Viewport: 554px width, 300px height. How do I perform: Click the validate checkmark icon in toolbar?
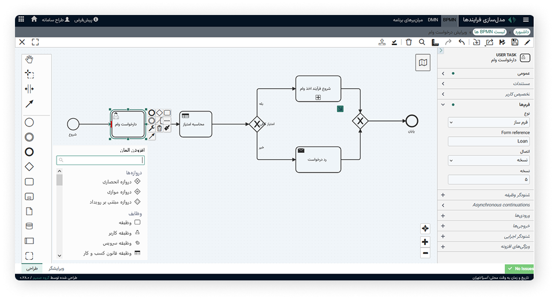pyautogui.click(x=394, y=42)
